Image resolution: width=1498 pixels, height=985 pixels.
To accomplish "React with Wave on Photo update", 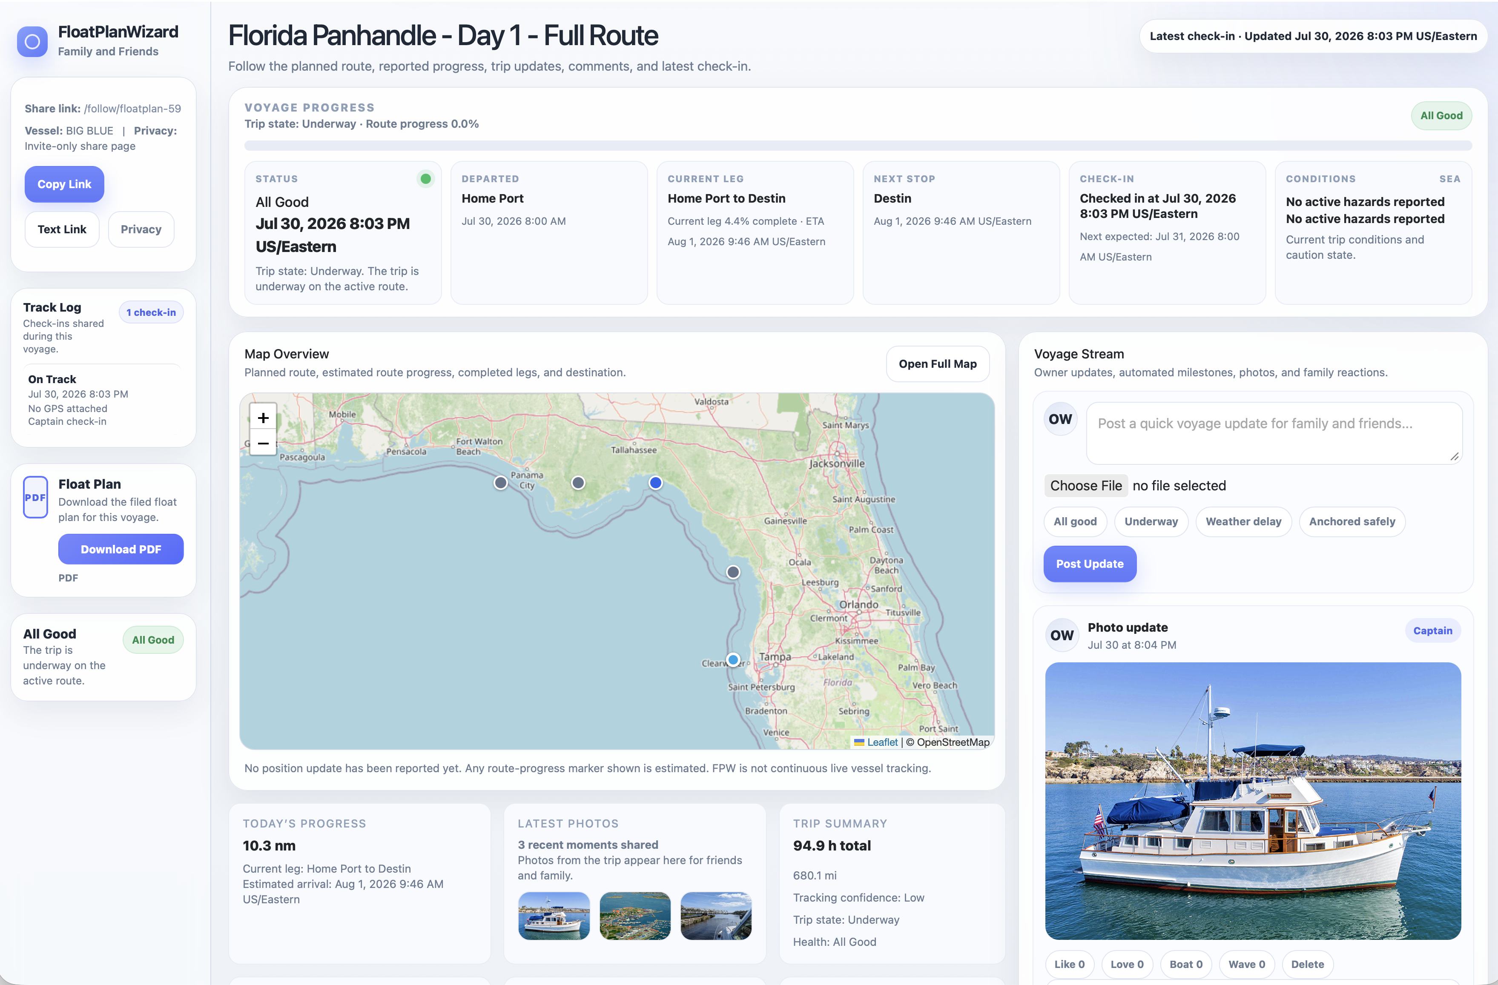I will click(x=1247, y=964).
